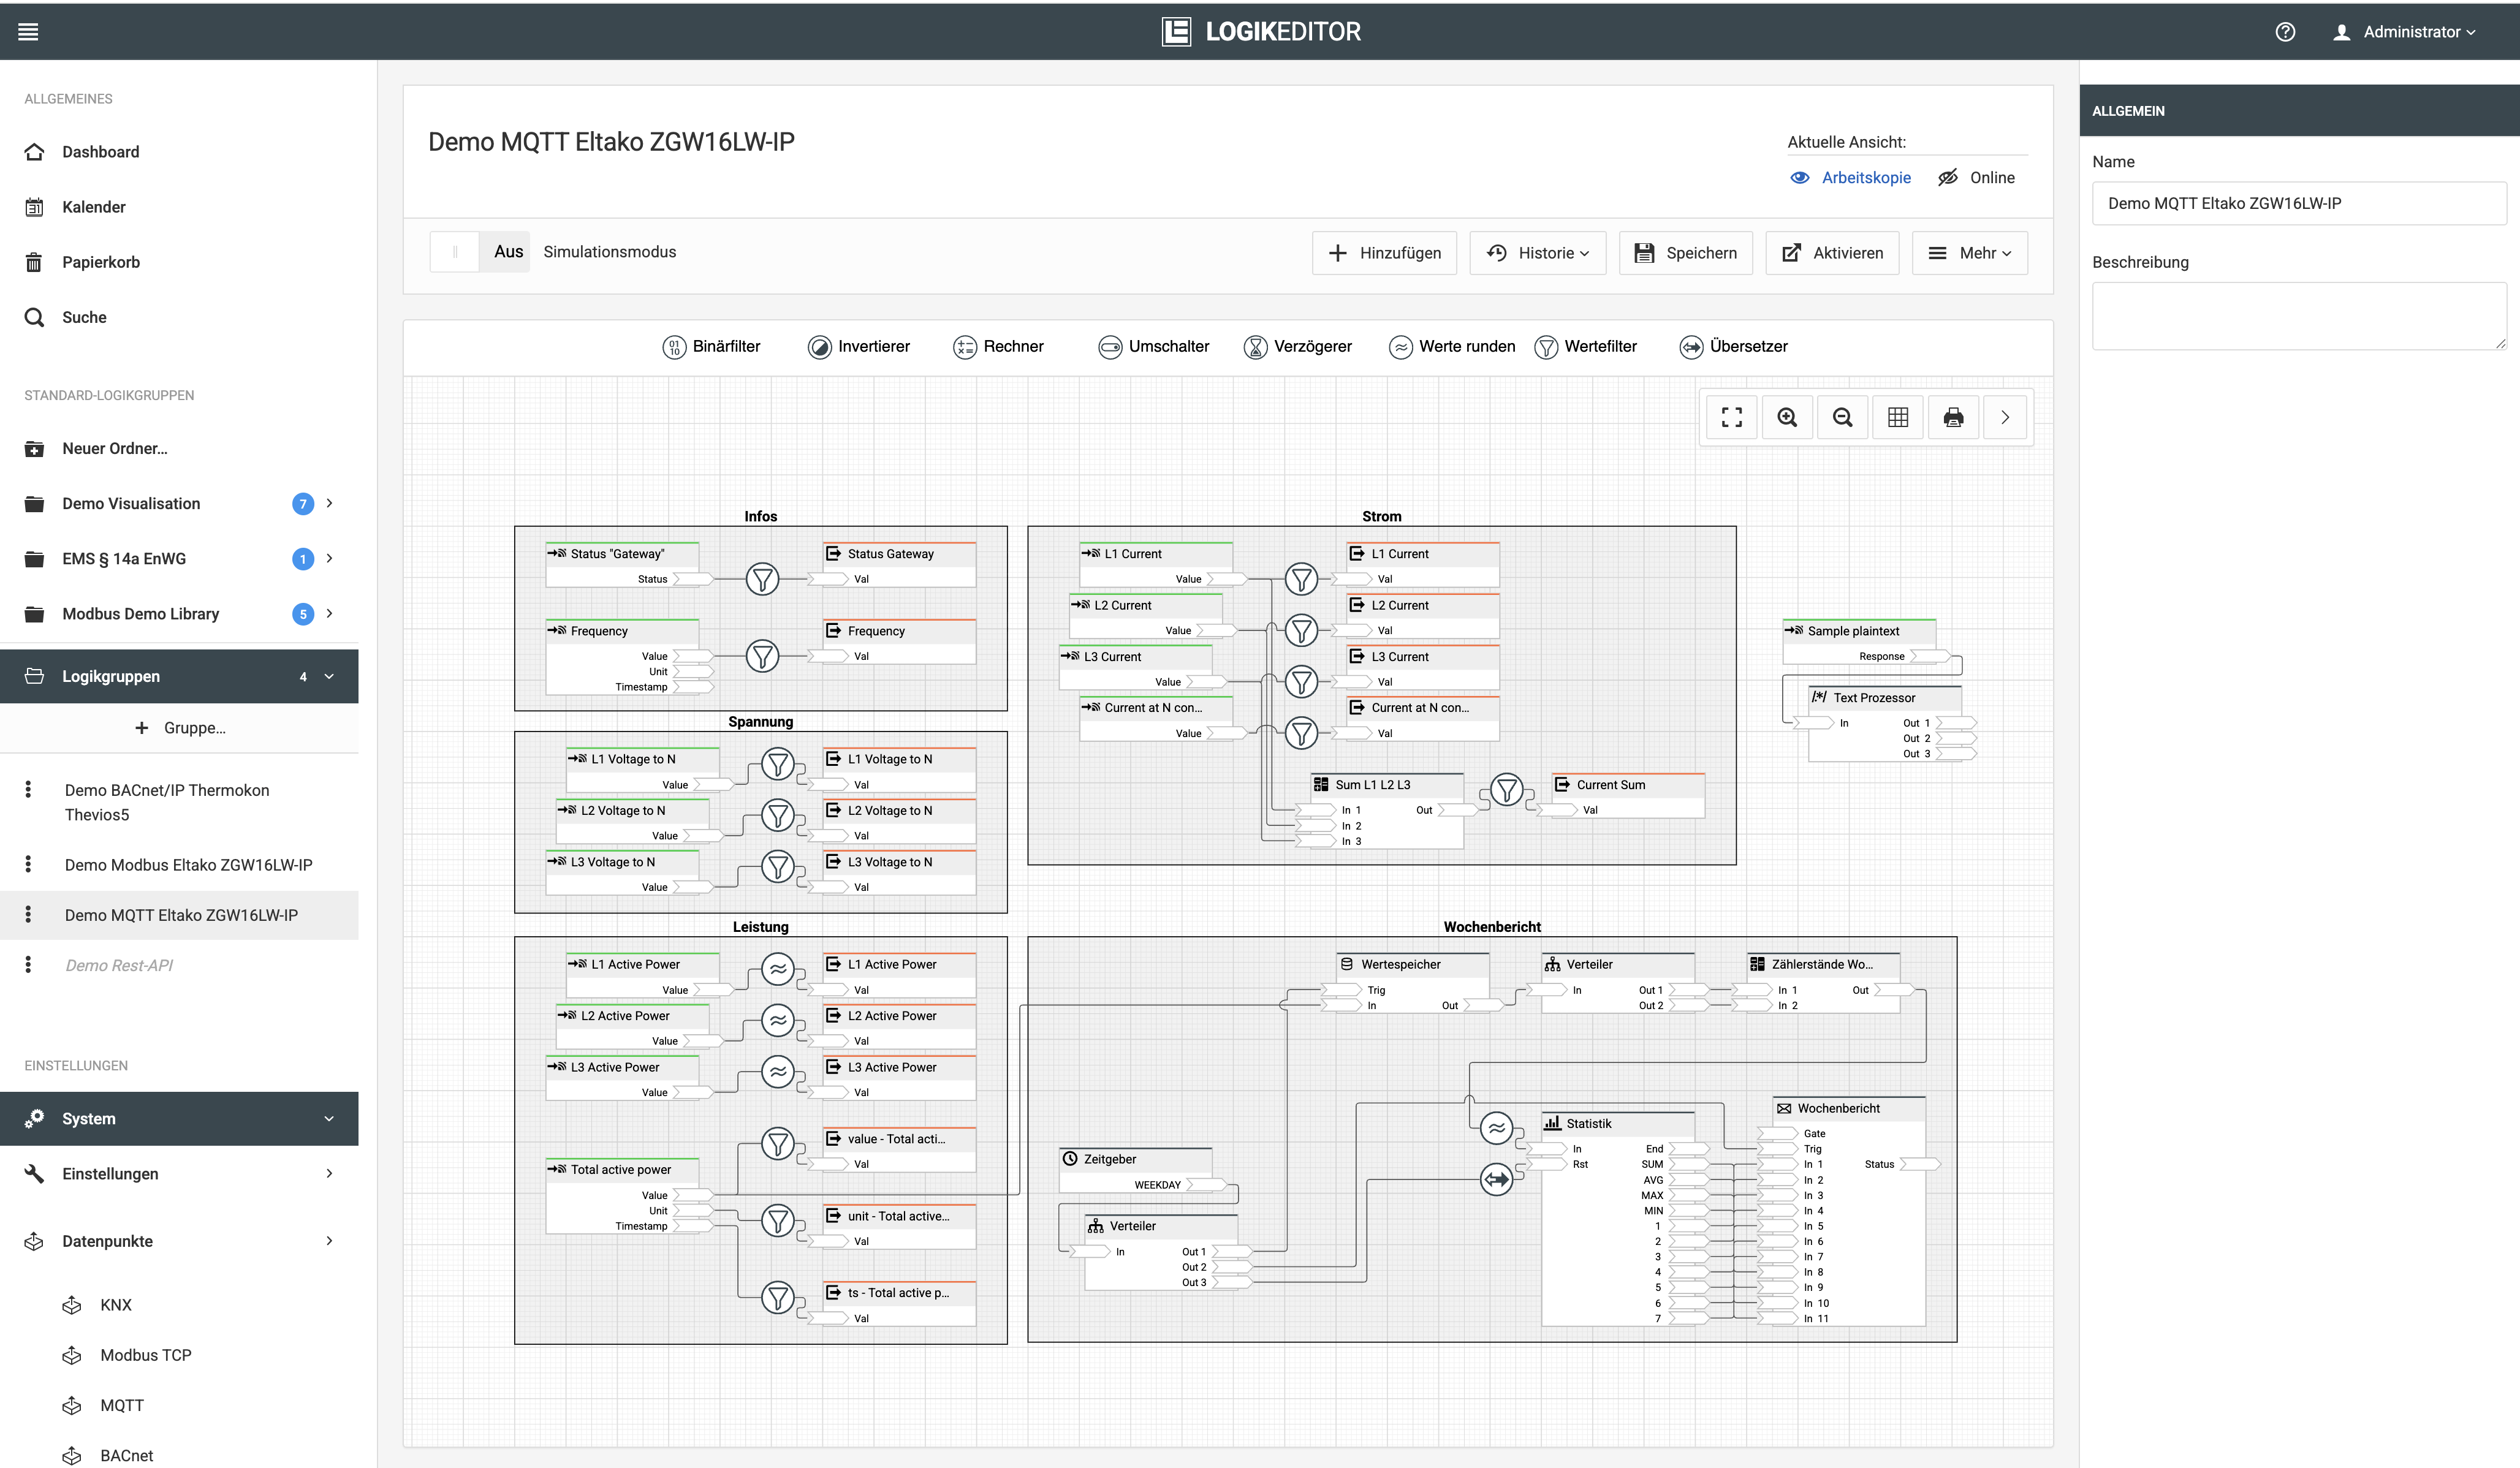Click the Speichern button
This screenshot has height=1468, width=2520.
[x=1685, y=253]
